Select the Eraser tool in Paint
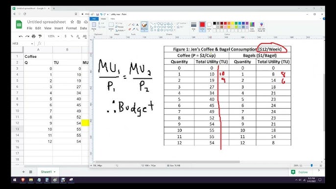Screen dimensions: 336x189 pyautogui.click(x=129, y=29)
